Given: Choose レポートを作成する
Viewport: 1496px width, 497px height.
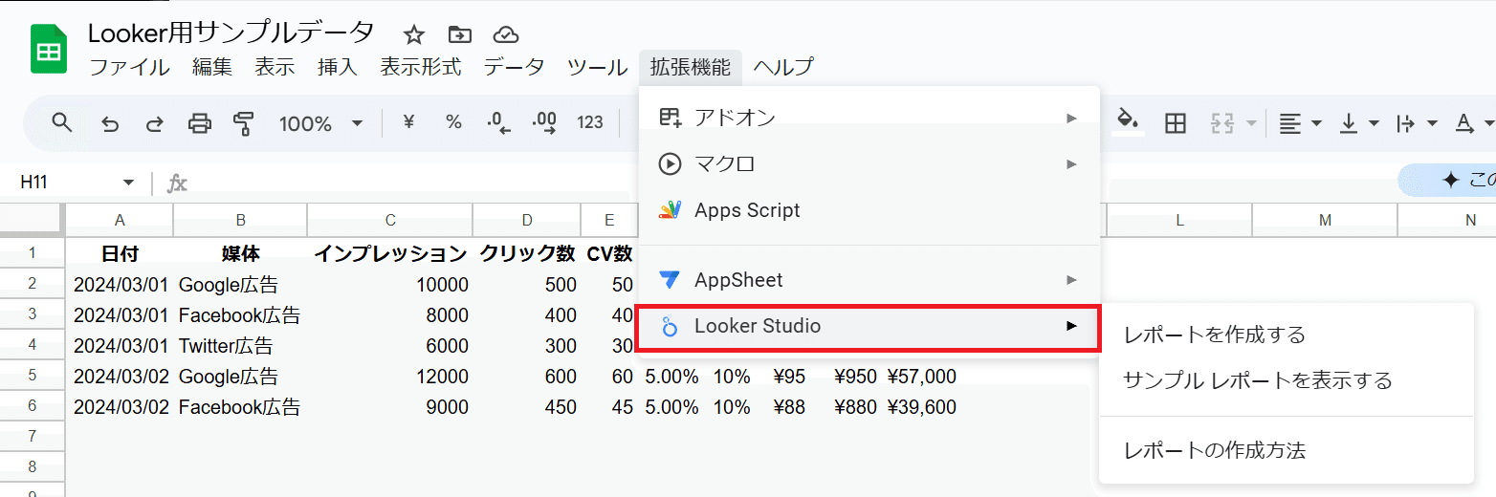Looking at the screenshot, I should [1287, 335].
